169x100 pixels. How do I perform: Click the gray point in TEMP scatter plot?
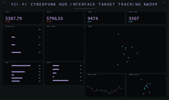point(125,49)
